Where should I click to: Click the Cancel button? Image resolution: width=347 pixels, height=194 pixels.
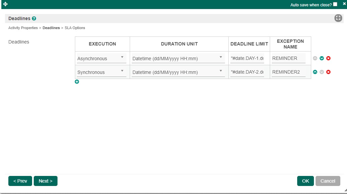coord(328,181)
